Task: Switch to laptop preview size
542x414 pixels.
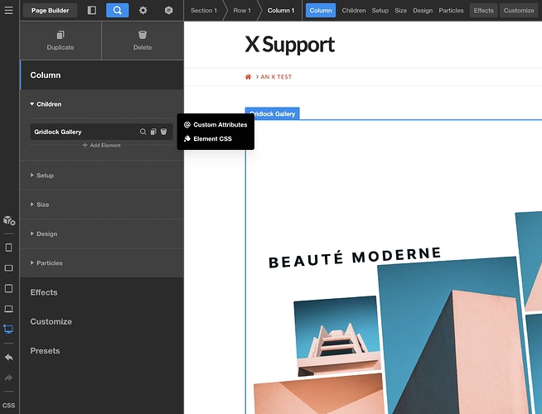Action: (x=8, y=309)
